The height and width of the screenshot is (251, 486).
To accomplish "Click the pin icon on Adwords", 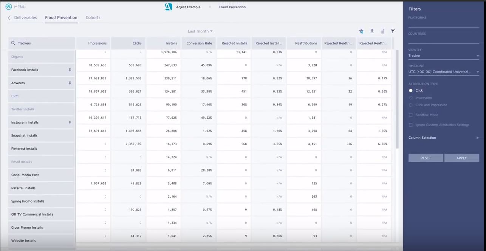I will click(70, 83).
